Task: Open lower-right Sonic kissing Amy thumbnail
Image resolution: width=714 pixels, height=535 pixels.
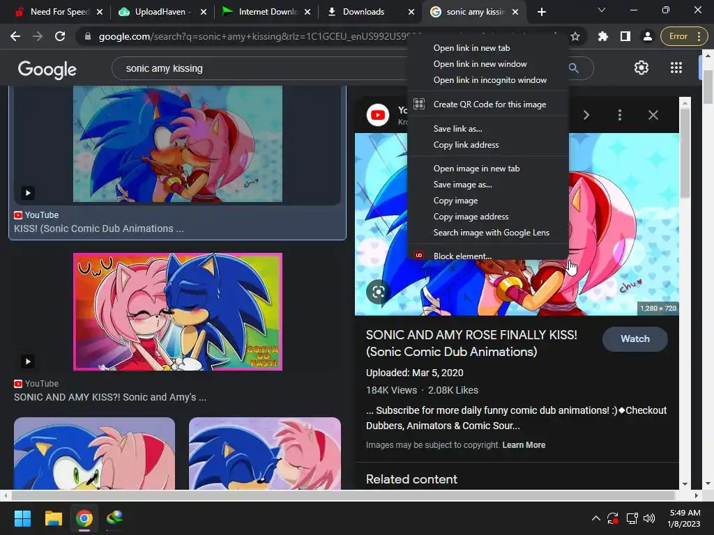Action: [264, 453]
